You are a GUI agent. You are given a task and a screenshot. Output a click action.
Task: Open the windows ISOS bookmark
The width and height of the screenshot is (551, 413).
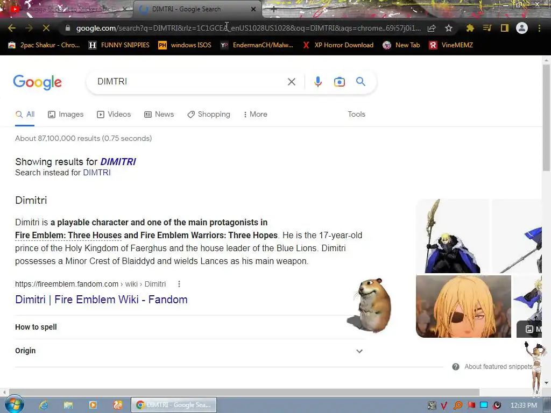(x=185, y=45)
